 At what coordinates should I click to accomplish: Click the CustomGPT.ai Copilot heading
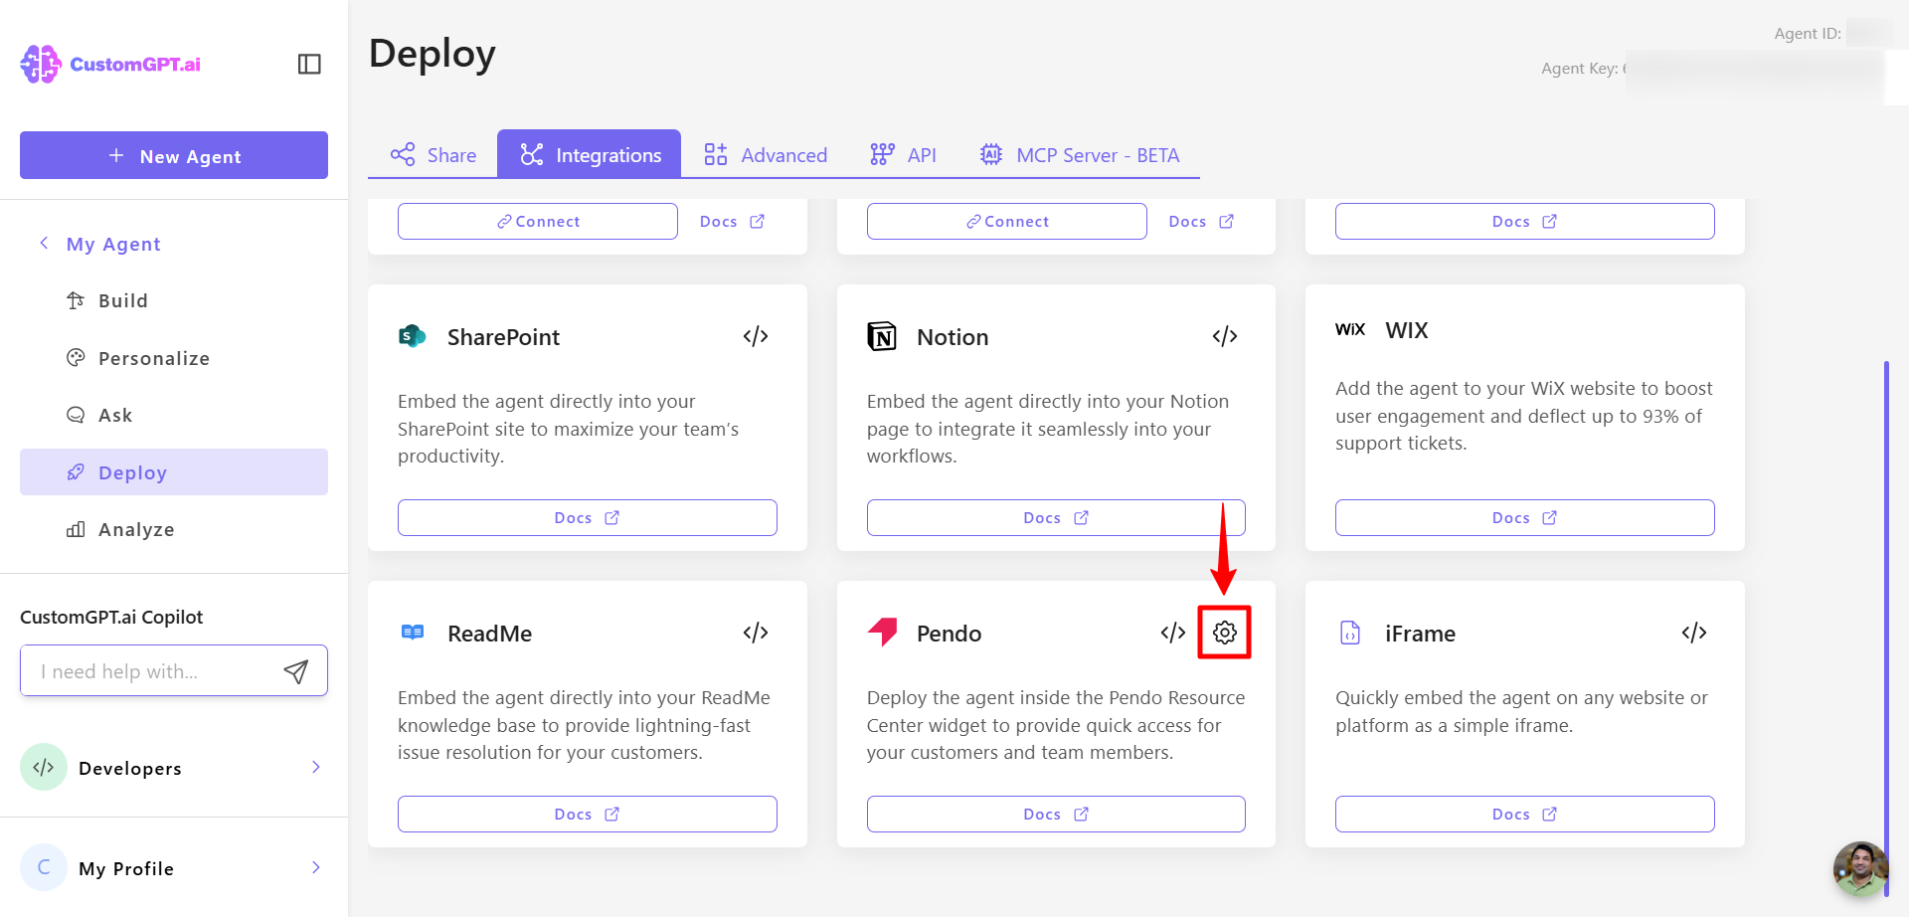(111, 617)
